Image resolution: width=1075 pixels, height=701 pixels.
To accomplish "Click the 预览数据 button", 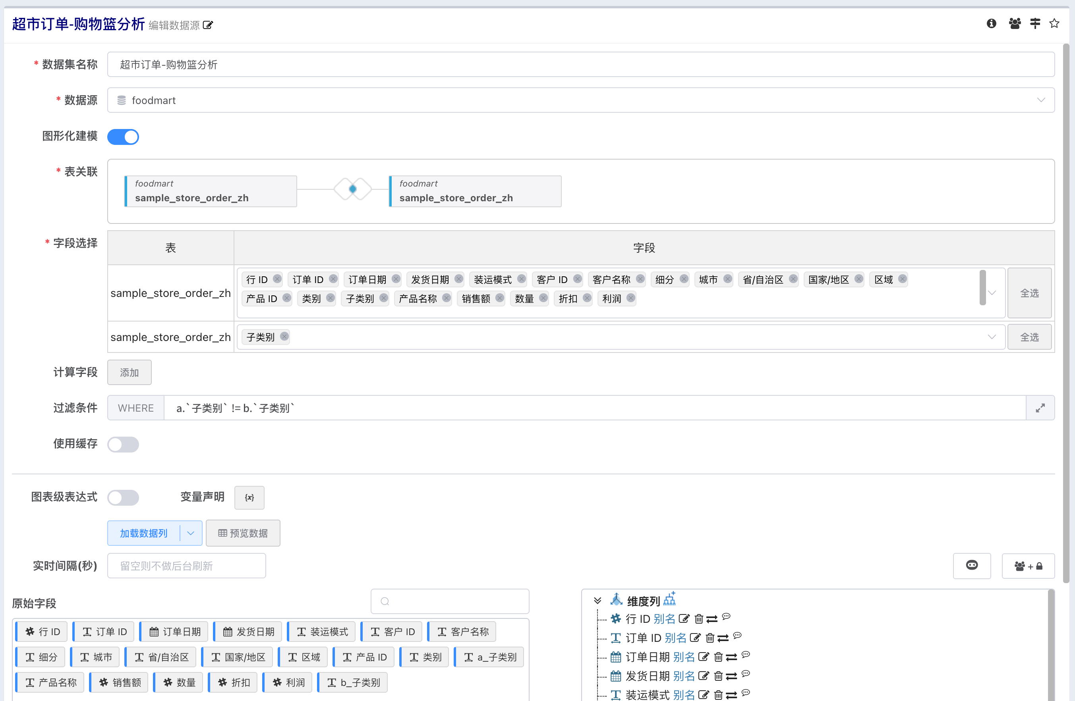I will (243, 533).
